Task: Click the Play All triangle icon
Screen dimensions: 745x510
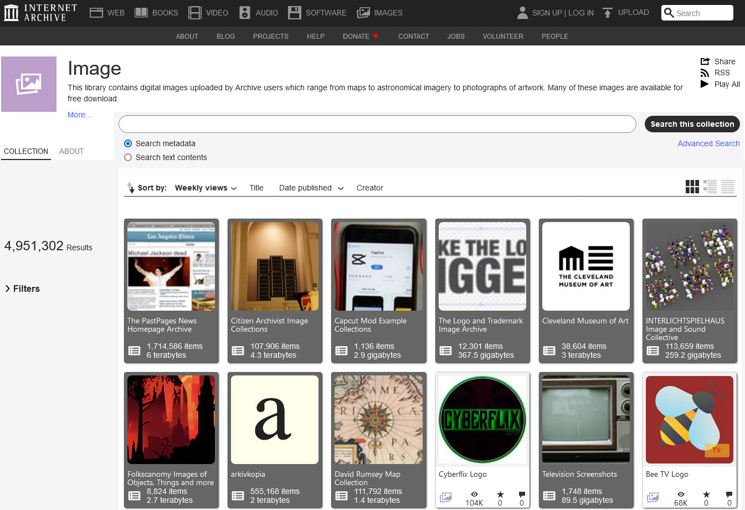Action: [705, 84]
